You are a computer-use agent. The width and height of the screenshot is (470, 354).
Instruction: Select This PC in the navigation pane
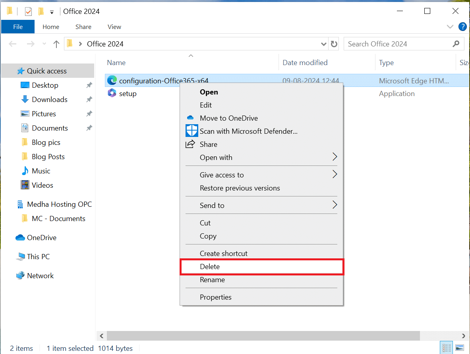pos(38,256)
